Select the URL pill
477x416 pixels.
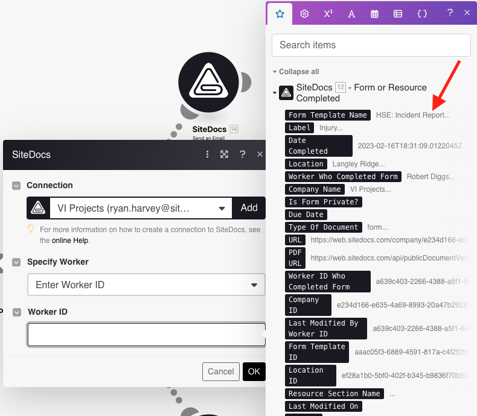click(x=295, y=240)
